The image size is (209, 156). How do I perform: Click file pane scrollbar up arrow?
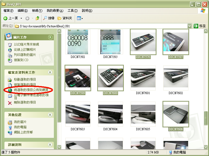click(x=206, y=31)
